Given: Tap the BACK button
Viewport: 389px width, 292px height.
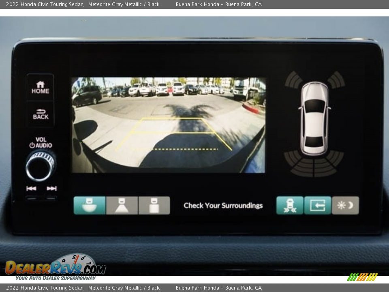Looking at the screenshot, I should (41, 114).
